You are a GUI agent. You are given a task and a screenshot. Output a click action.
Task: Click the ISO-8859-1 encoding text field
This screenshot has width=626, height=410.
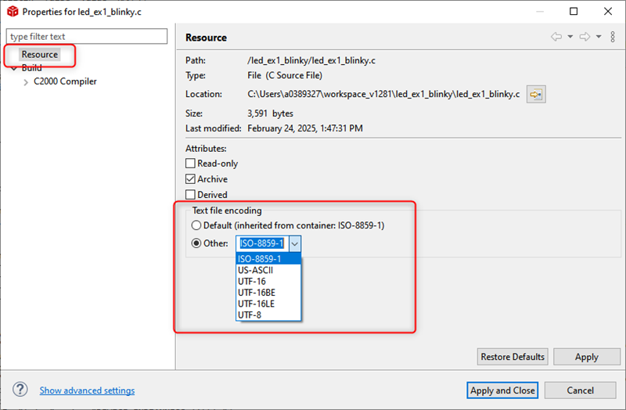click(x=262, y=243)
